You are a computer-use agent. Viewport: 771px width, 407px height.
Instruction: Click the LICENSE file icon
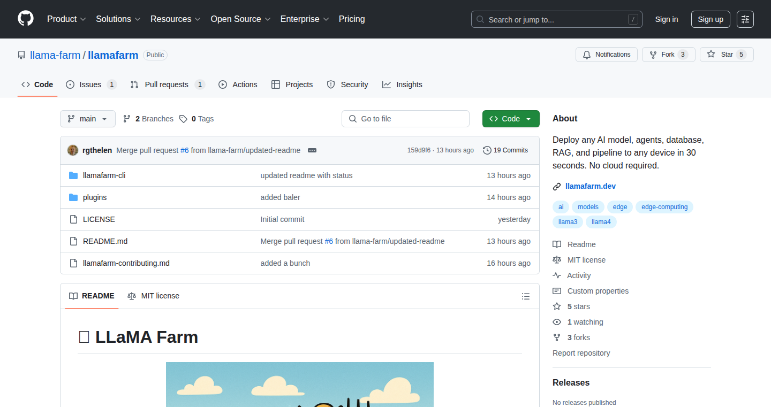tap(73, 219)
